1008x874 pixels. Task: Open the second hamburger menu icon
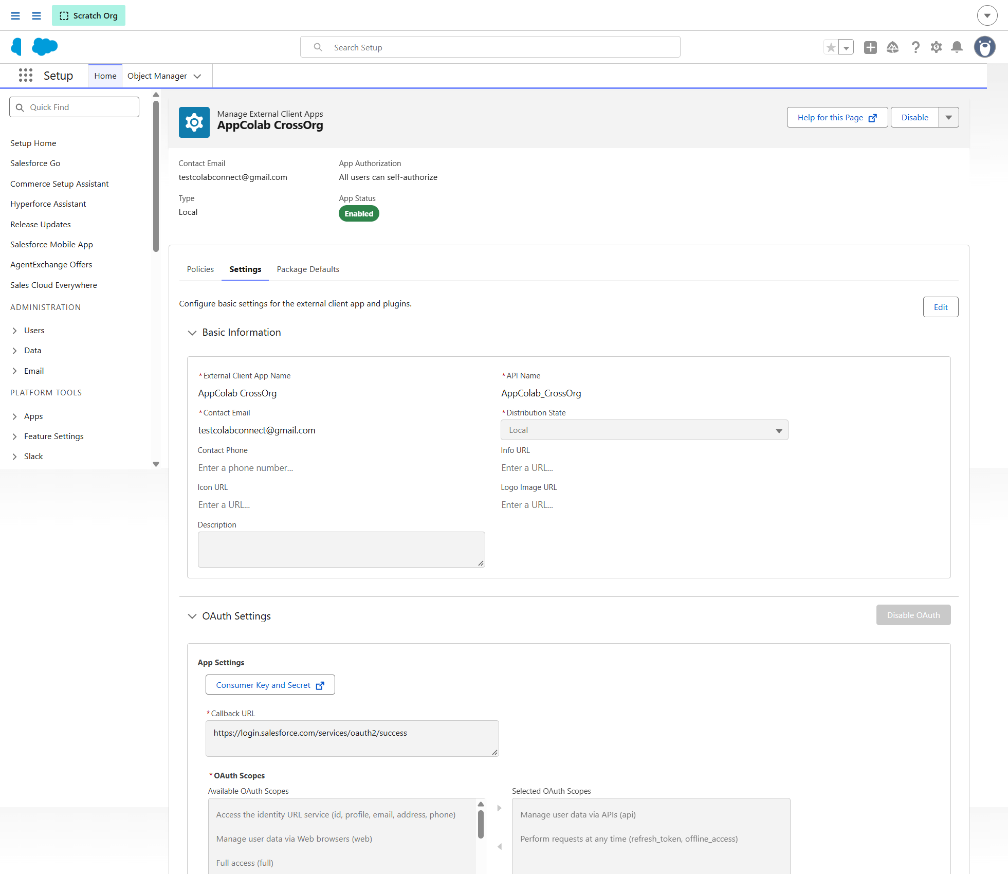[x=36, y=16]
